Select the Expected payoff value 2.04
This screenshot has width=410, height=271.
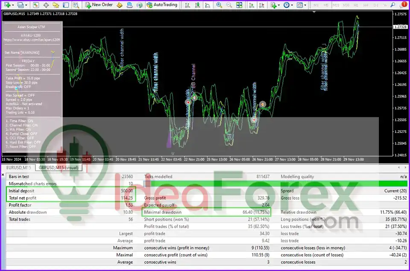[x=265, y=205]
